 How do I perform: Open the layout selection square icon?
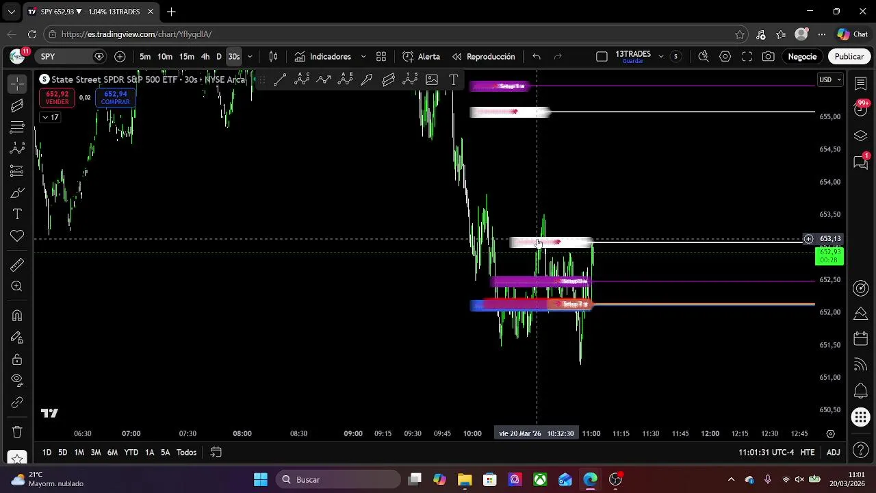pyautogui.click(x=602, y=57)
